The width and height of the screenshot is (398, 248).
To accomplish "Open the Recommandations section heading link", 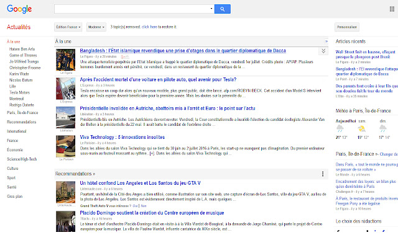I will 75,174.
